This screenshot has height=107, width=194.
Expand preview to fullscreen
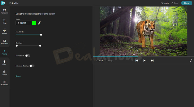tap(191, 61)
